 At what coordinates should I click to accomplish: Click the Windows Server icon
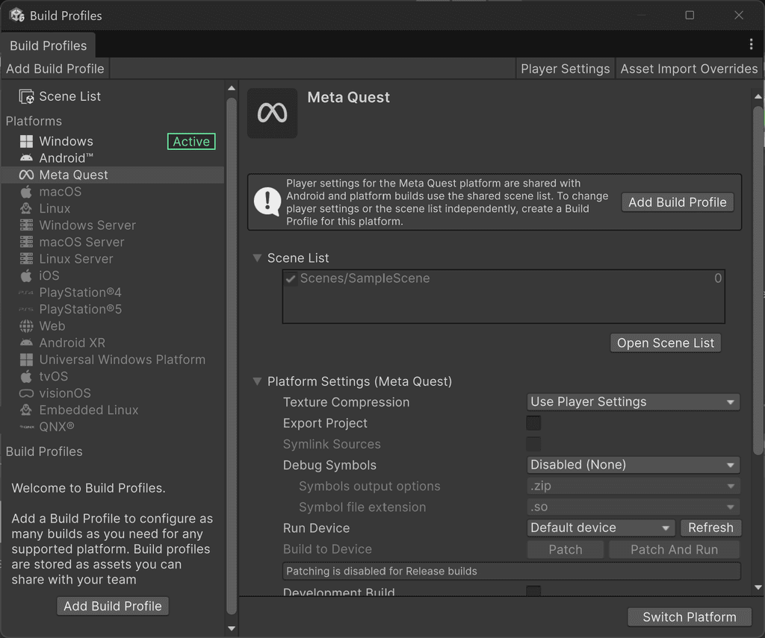(26, 225)
